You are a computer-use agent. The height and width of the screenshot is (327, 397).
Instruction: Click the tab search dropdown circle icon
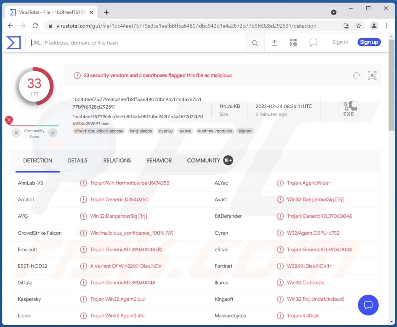click(334, 12)
